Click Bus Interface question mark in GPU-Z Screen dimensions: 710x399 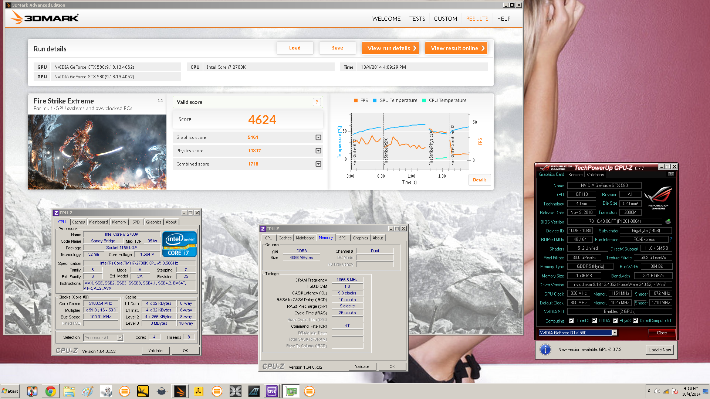click(x=671, y=239)
